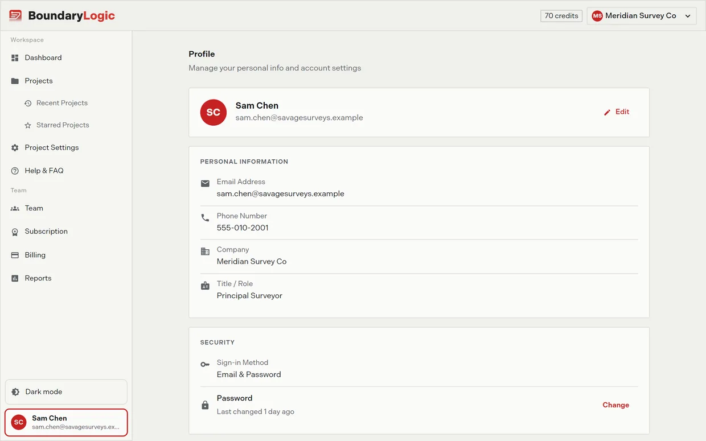Image resolution: width=706 pixels, height=441 pixels.
Task: Click the Team people icon
Action: pyautogui.click(x=15, y=208)
